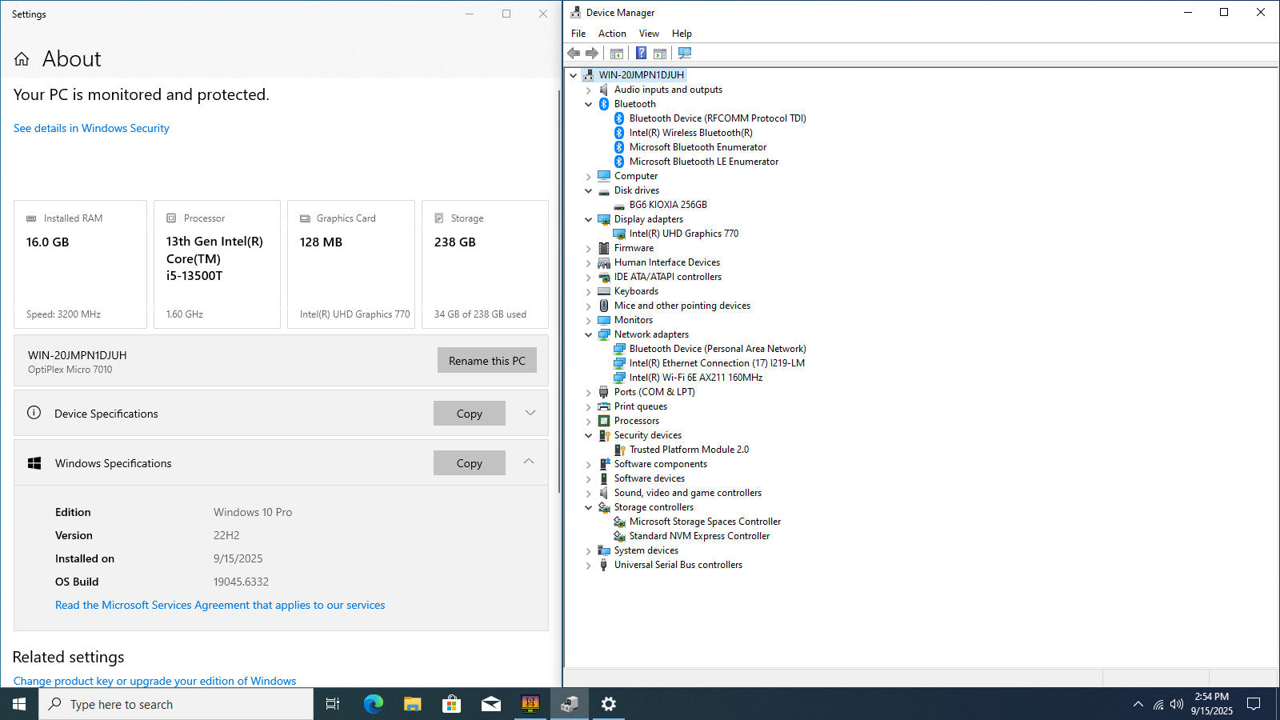
Task: Select Intel(R) Ethernet Connection (17) I219-LM
Action: point(717,363)
